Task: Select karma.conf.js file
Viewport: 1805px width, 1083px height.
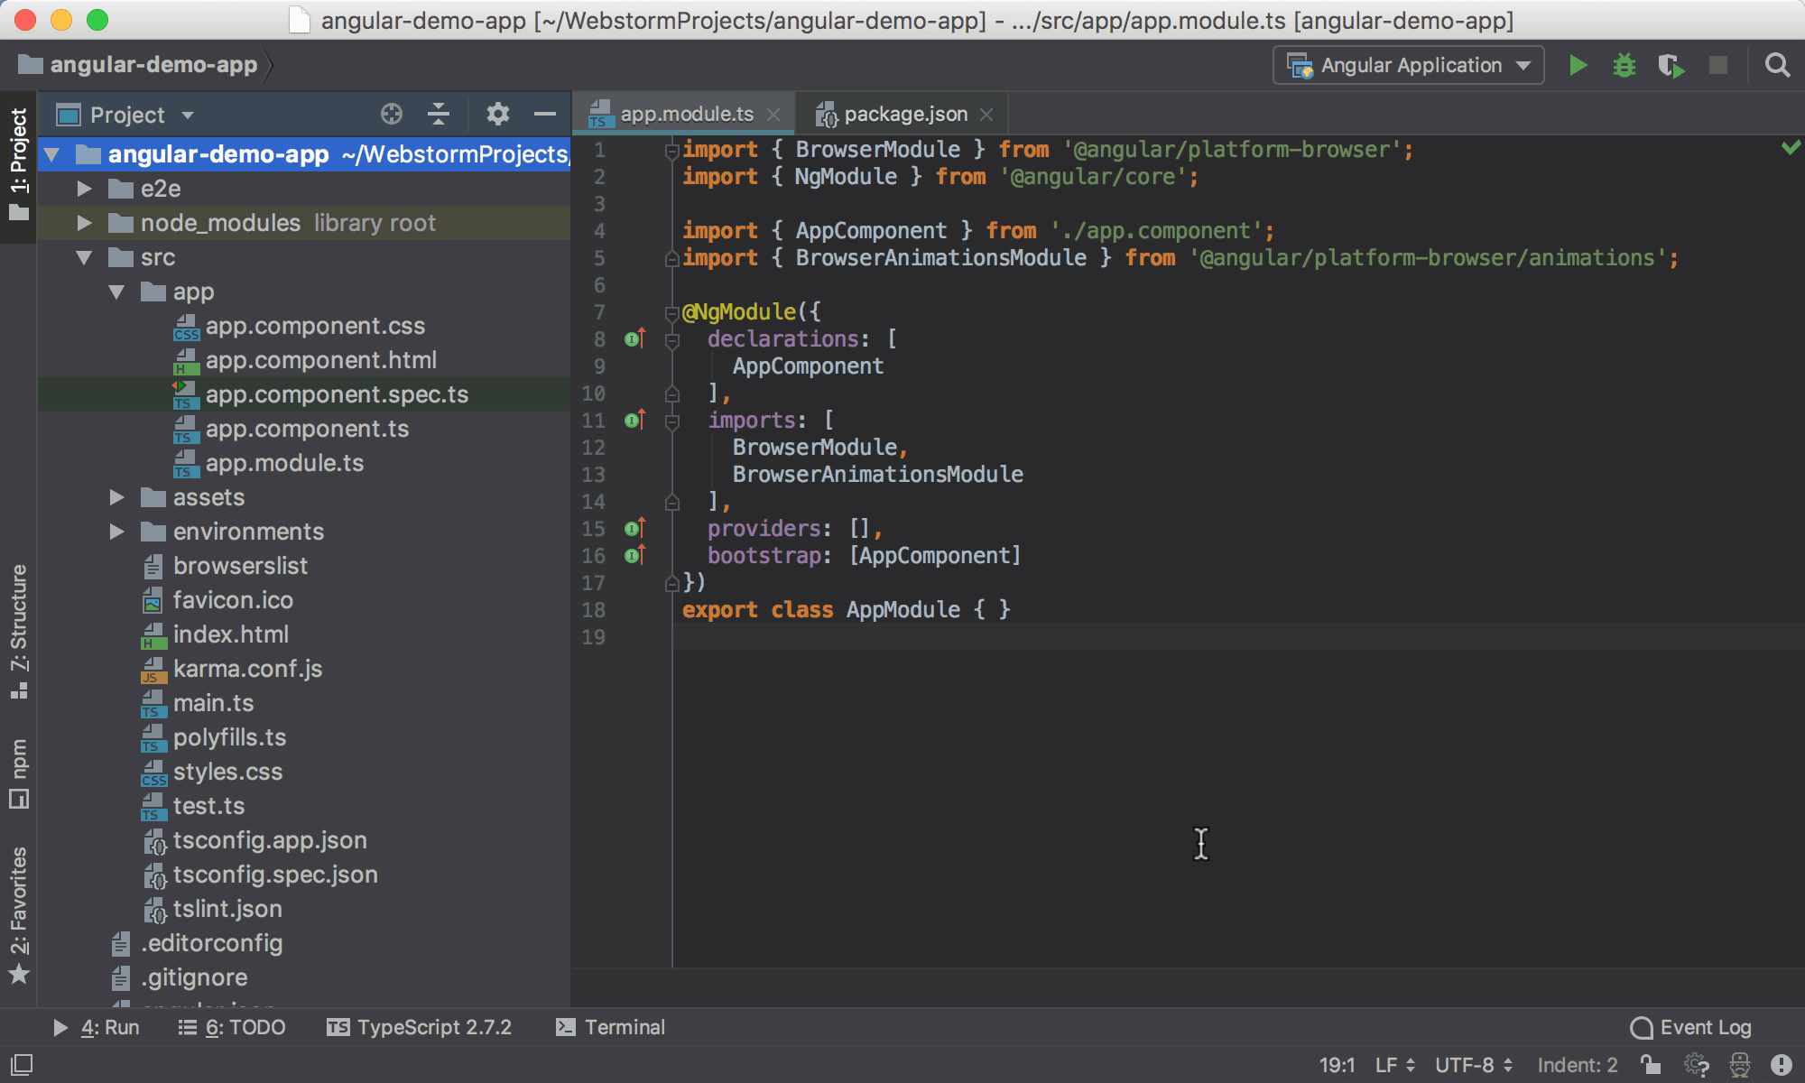Action: click(247, 669)
